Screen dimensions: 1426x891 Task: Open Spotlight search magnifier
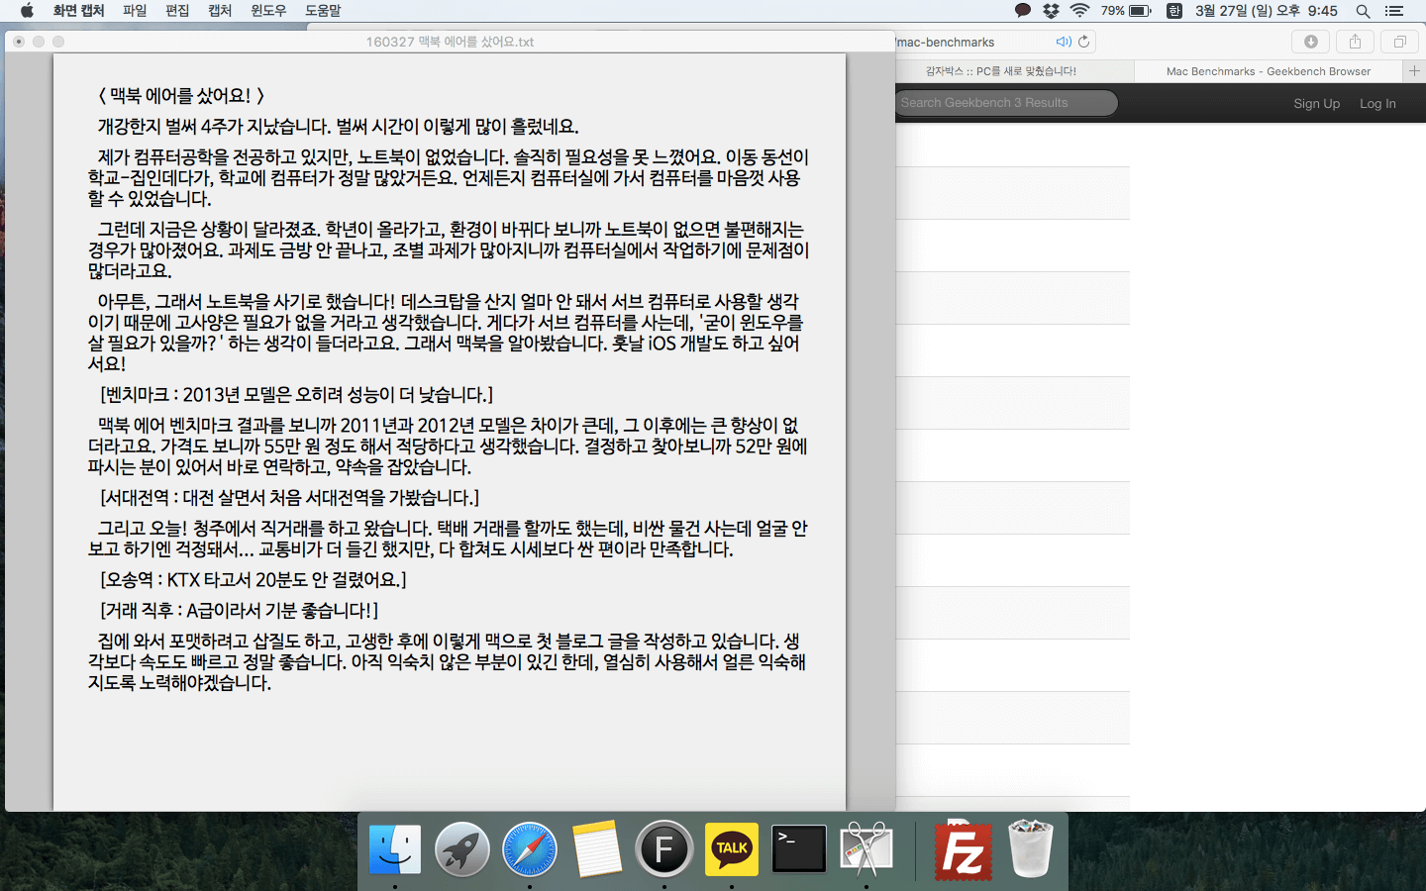(1363, 11)
